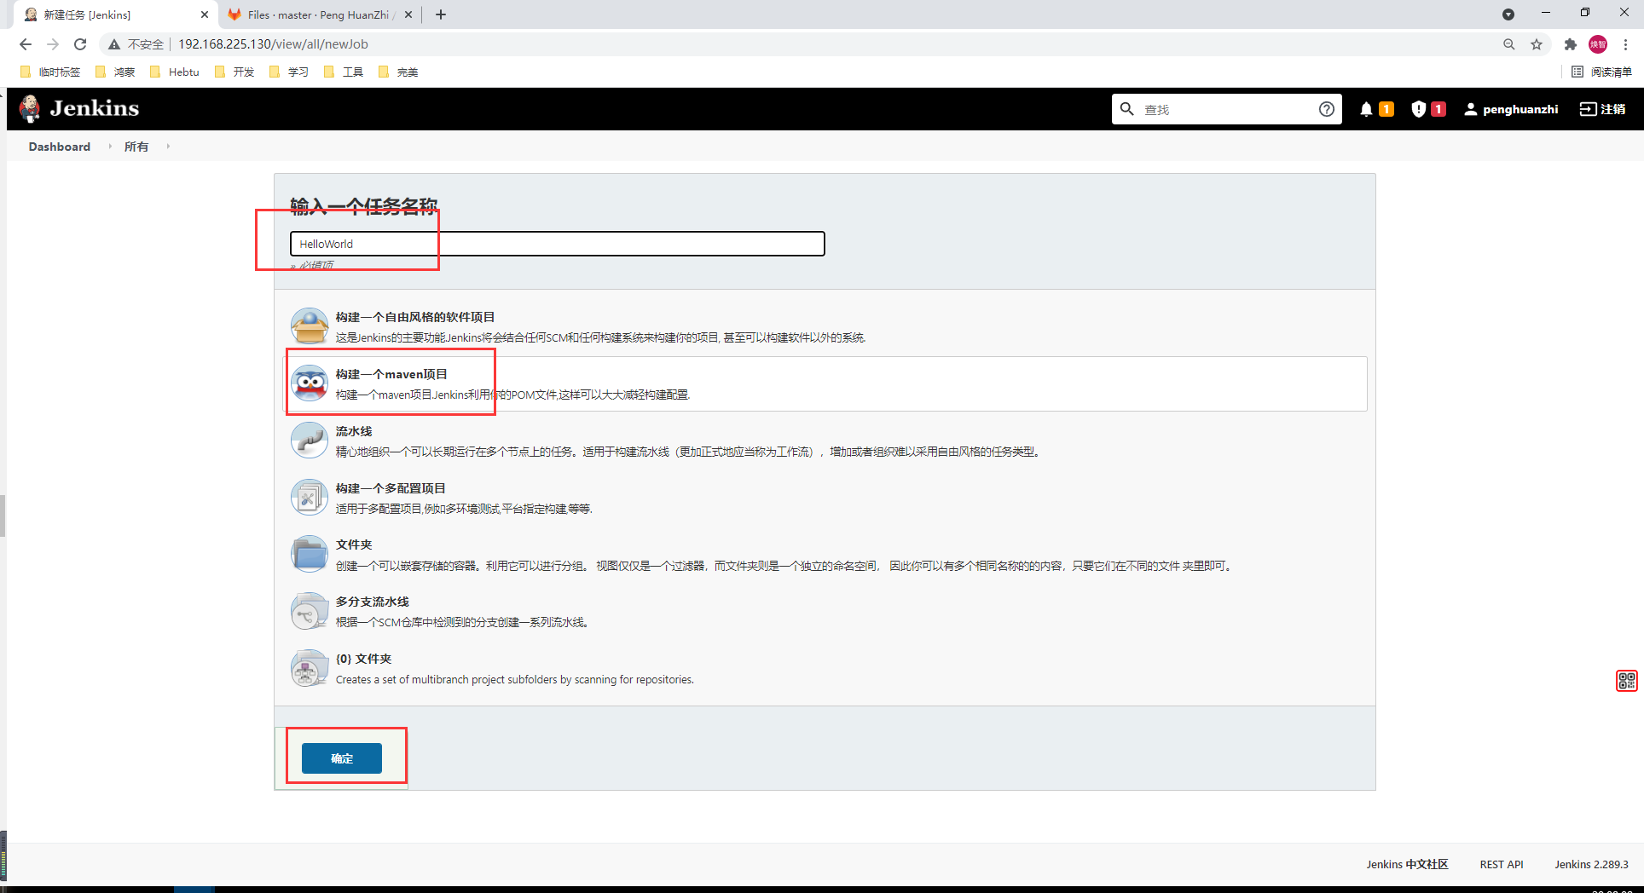Click the Jenkins logo in header

tap(79, 109)
